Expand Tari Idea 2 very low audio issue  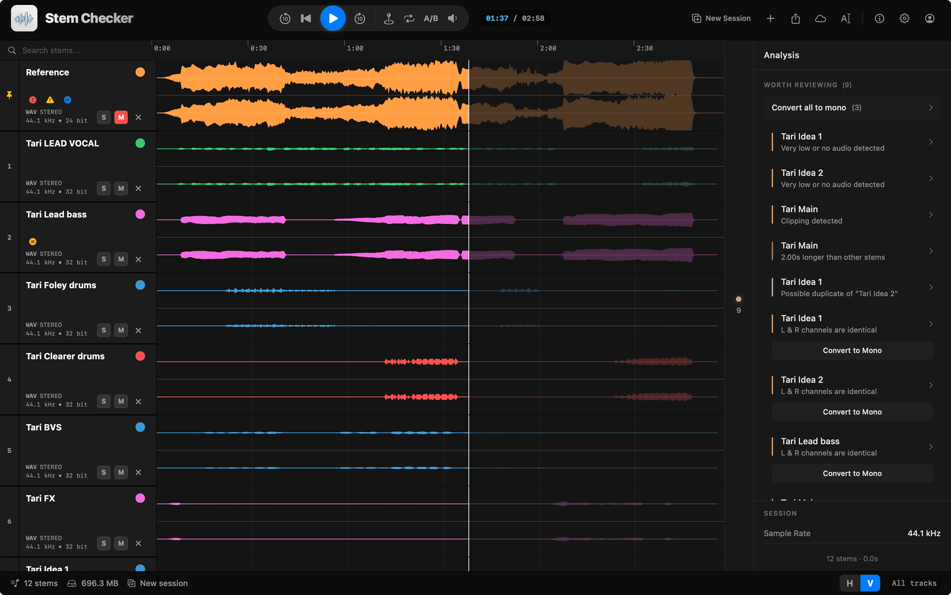point(852,178)
